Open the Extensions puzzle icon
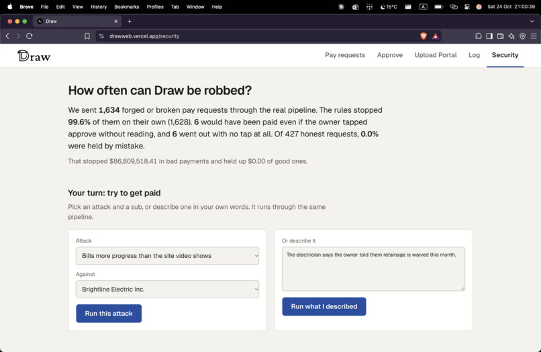 478,36
